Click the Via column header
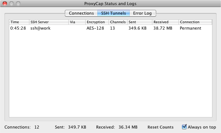 (77, 22)
